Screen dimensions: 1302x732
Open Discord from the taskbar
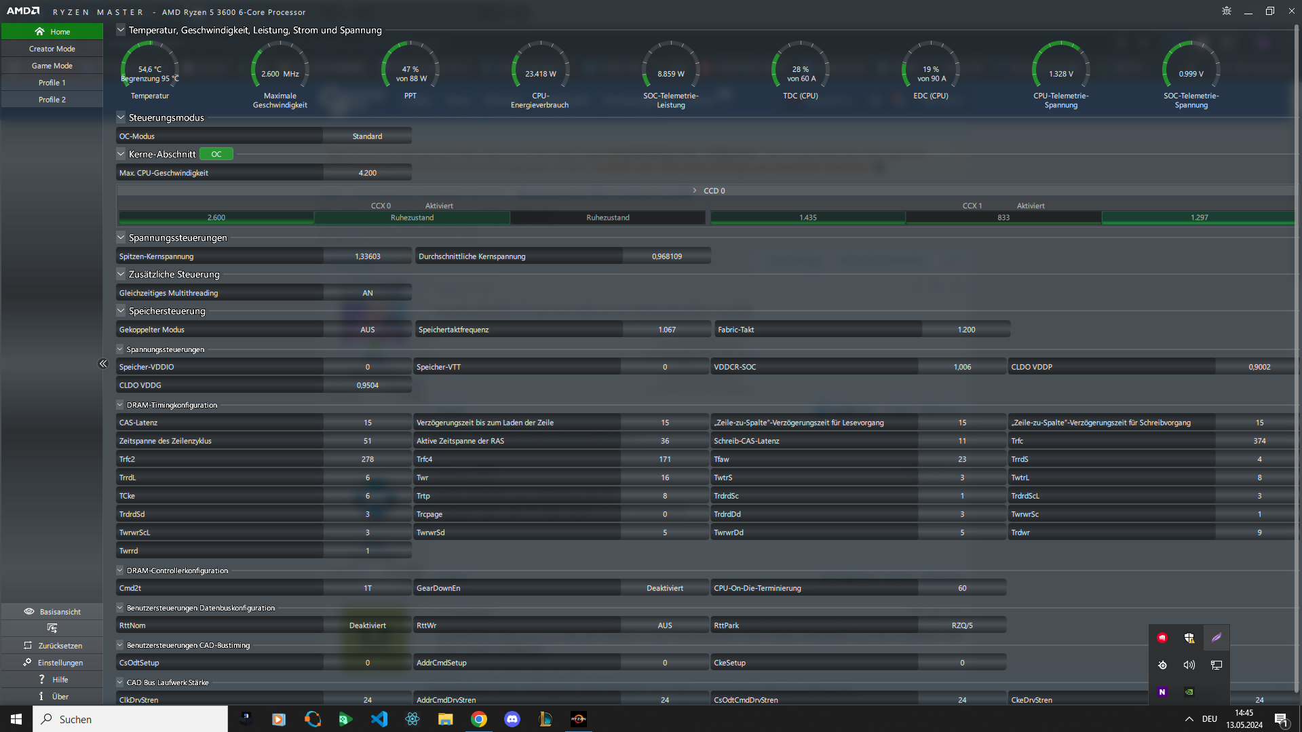point(512,719)
